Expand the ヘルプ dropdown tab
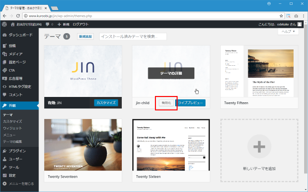Screen dimensions: 308x192 288,32
